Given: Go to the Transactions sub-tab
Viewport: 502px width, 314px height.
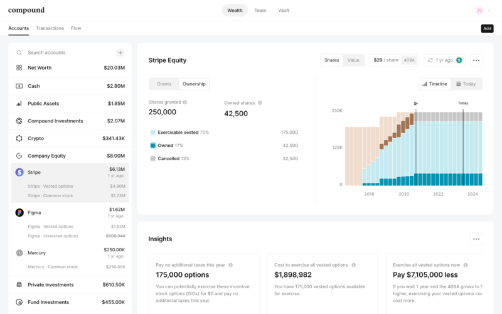Looking at the screenshot, I should tap(50, 28).
